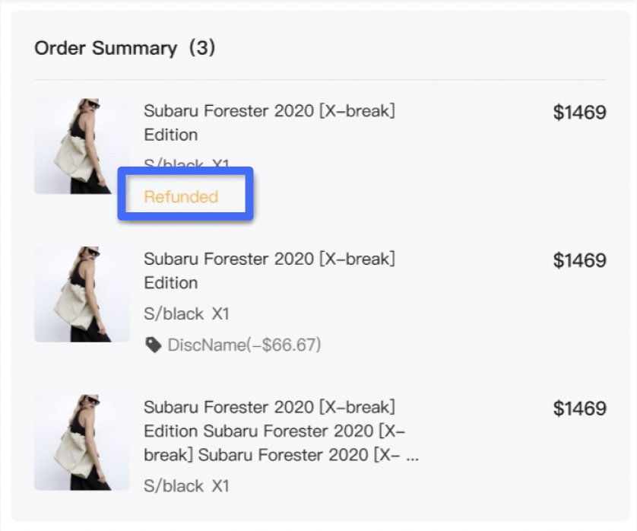
Task: Click the ellipsis ending the third product title
Action: point(411,456)
